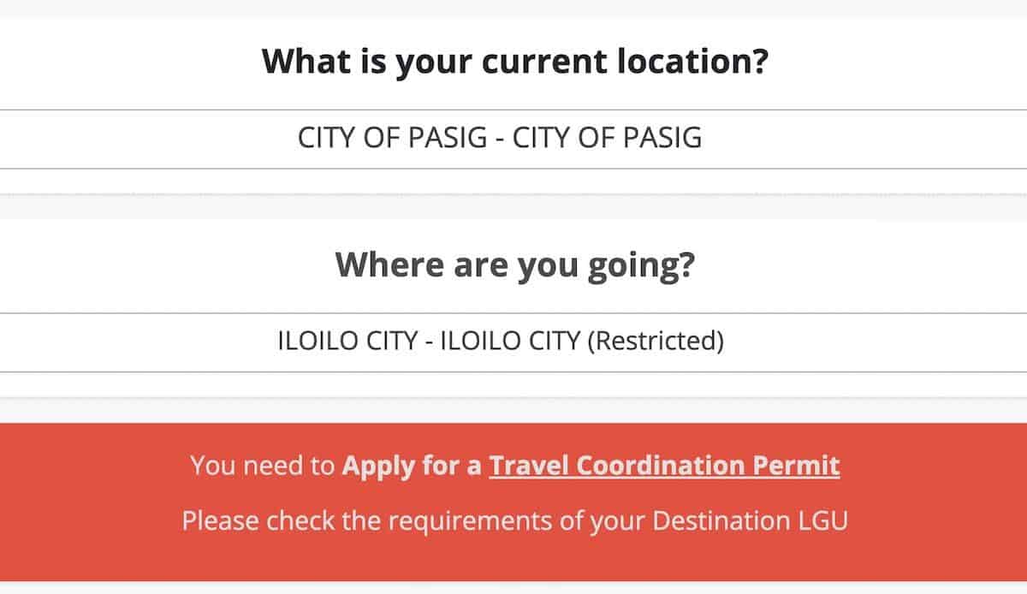Click the "(Restricted)" label in destination field

[655, 342]
